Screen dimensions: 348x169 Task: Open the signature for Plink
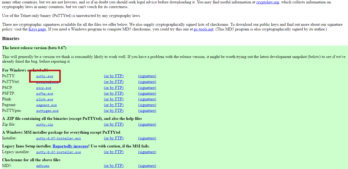click(147, 99)
